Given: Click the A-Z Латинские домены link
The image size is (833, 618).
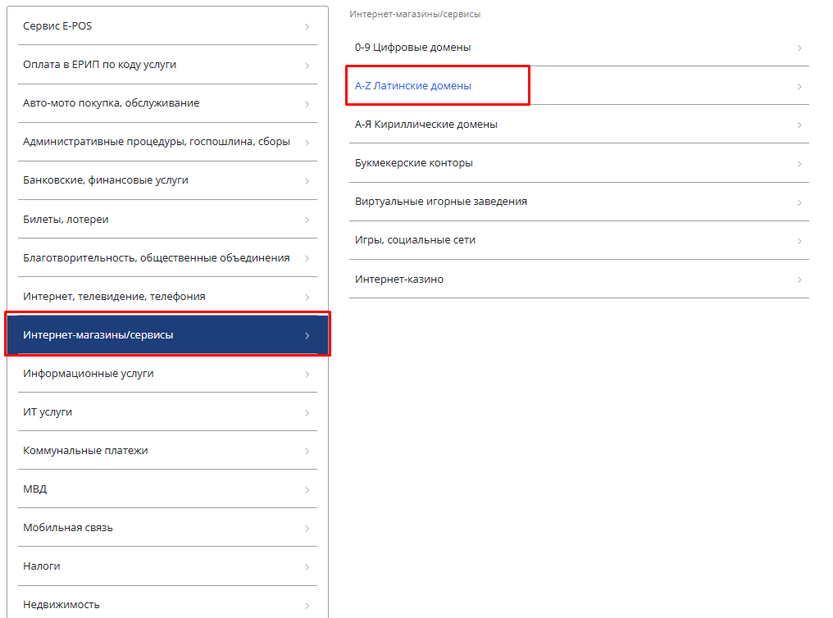Looking at the screenshot, I should click(x=412, y=86).
